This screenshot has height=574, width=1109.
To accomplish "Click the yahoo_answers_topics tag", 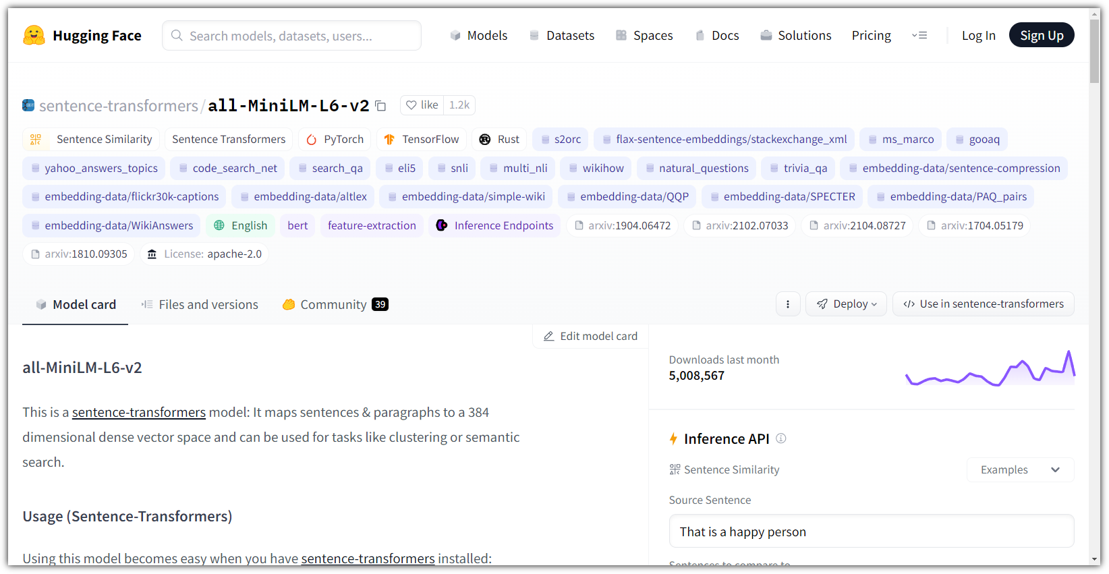I will (94, 168).
